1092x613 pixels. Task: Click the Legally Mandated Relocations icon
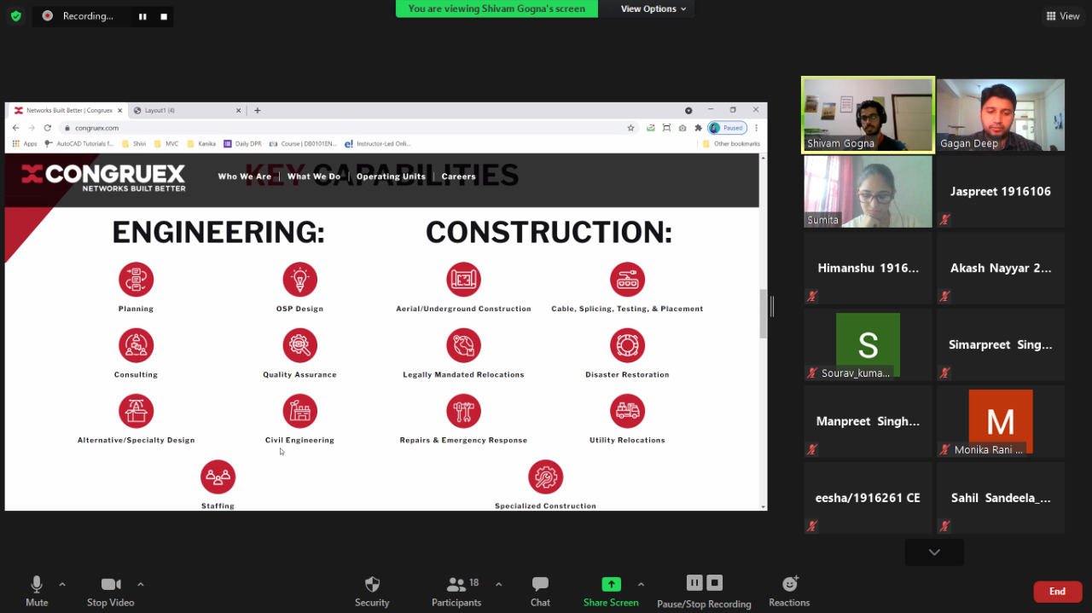point(463,345)
